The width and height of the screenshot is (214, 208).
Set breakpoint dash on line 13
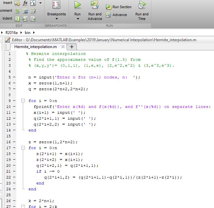(14, 124)
